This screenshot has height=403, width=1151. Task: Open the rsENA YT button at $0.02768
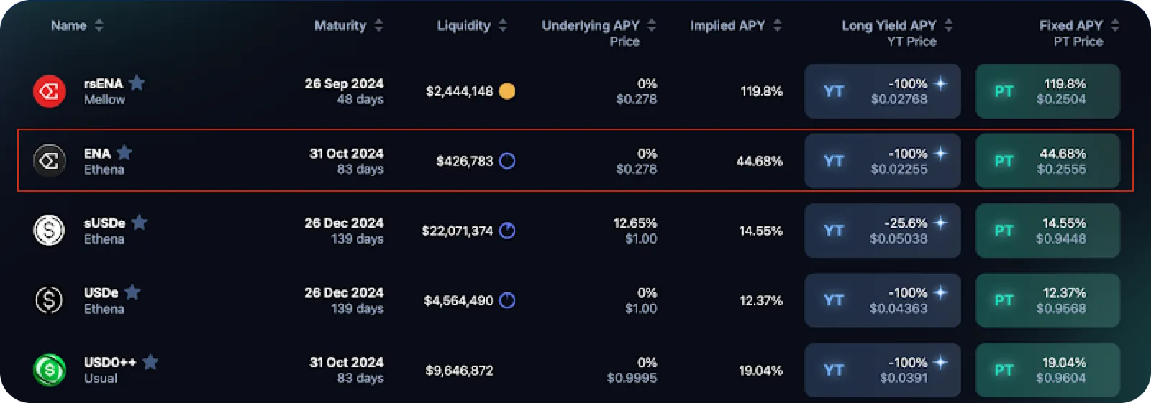pos(883,91)
